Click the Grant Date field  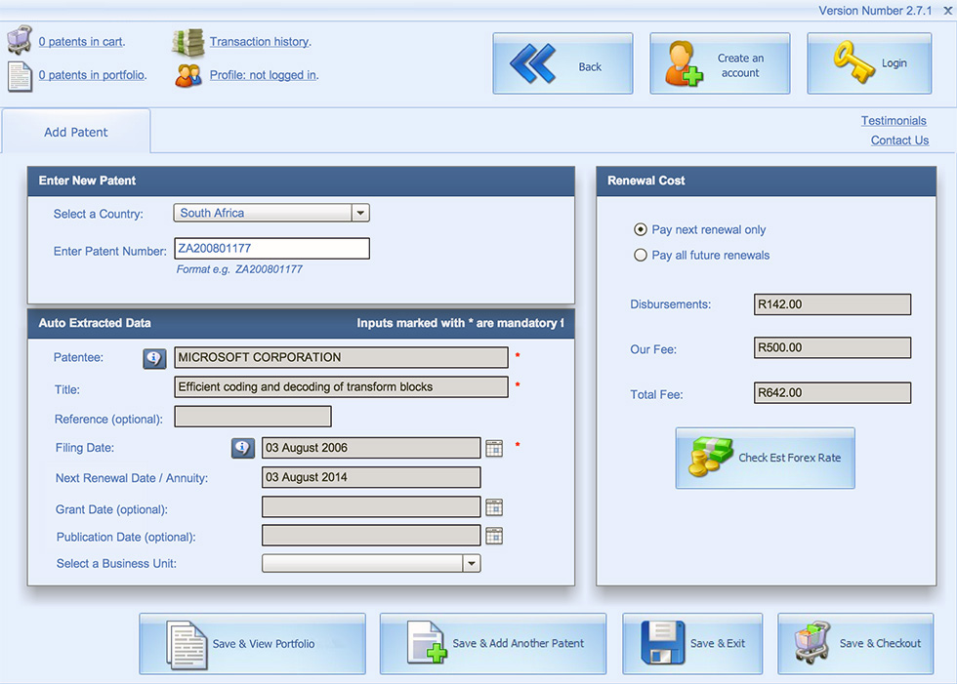click(371, 506)
